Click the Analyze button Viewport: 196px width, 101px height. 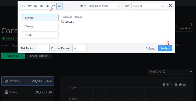point(165,48)
